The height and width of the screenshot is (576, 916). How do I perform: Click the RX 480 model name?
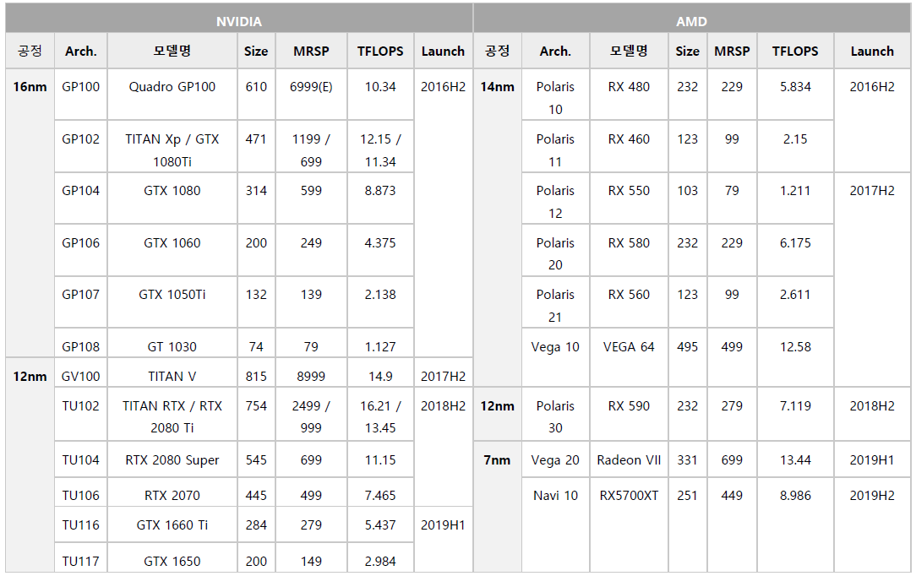point(630,87)
